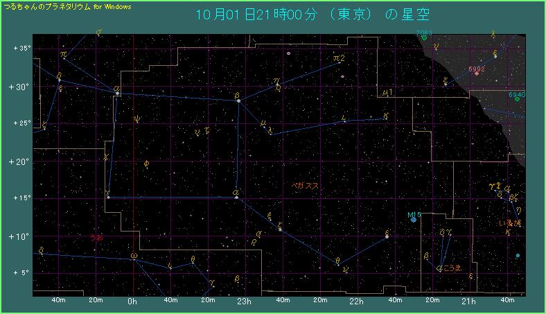Select the green cluster marker 7063
The image size is (546, 314).
pyautogui.click(x=423, y=37)
